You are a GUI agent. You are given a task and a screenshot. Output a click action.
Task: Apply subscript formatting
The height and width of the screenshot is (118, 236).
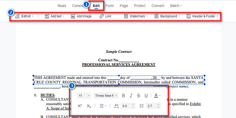(x=89, y=106)
